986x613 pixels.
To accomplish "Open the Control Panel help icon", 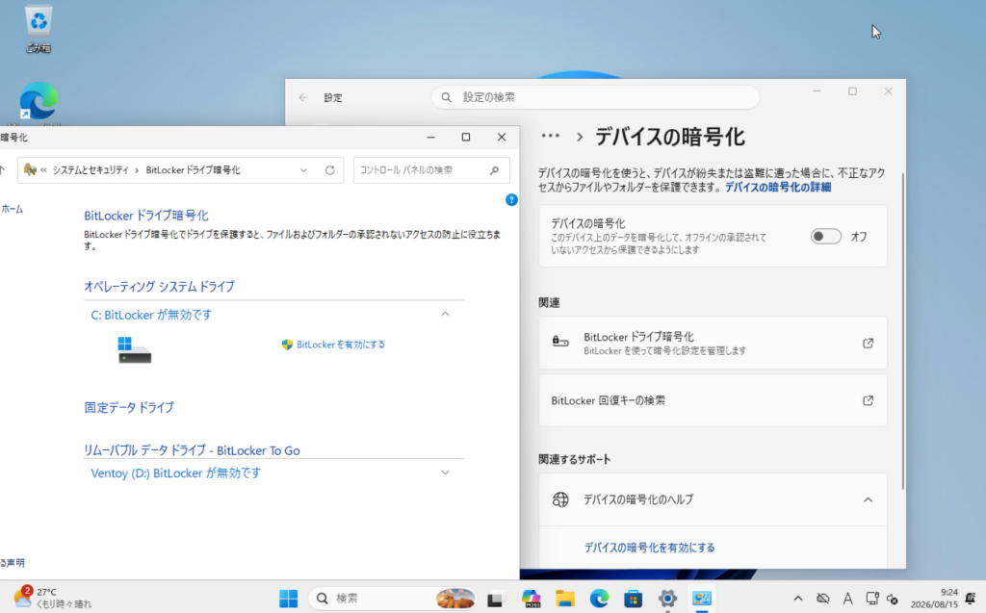I will 511,200.
